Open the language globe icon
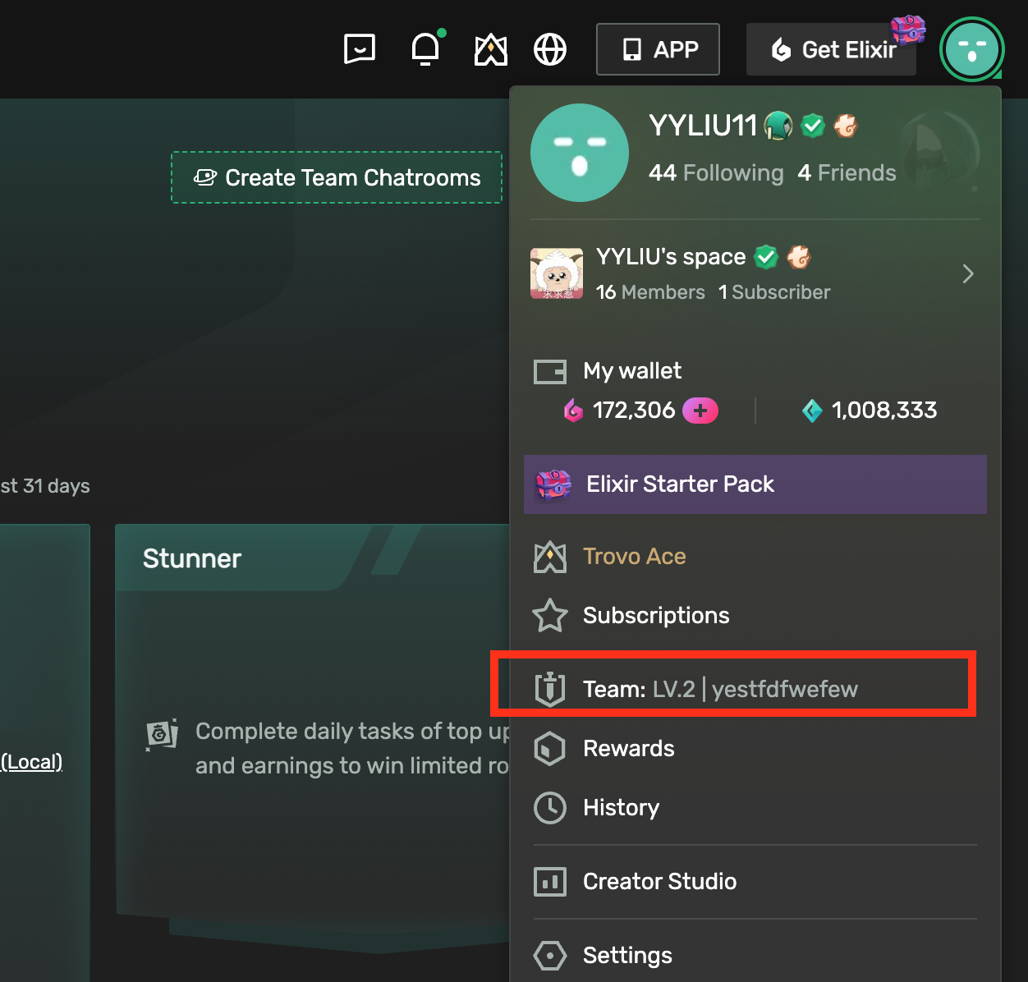Viewport: 1028px width, 982px height. pyautogui.click(x=550, y=49)
